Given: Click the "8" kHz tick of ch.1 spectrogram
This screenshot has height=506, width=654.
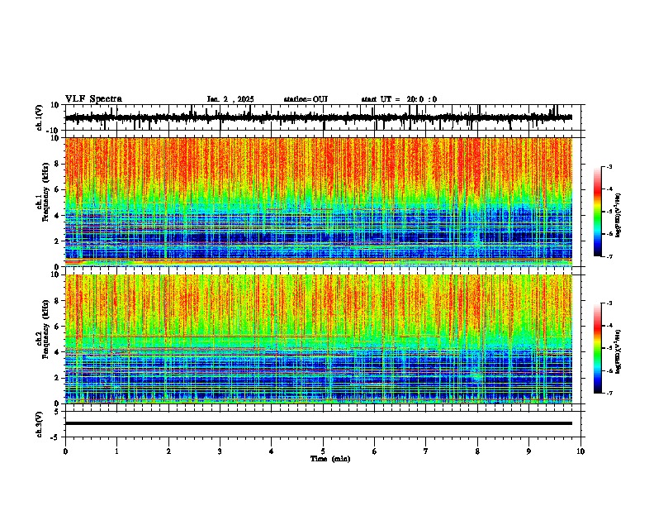Looking at the screenshot, I should click(x=57, y=164).
